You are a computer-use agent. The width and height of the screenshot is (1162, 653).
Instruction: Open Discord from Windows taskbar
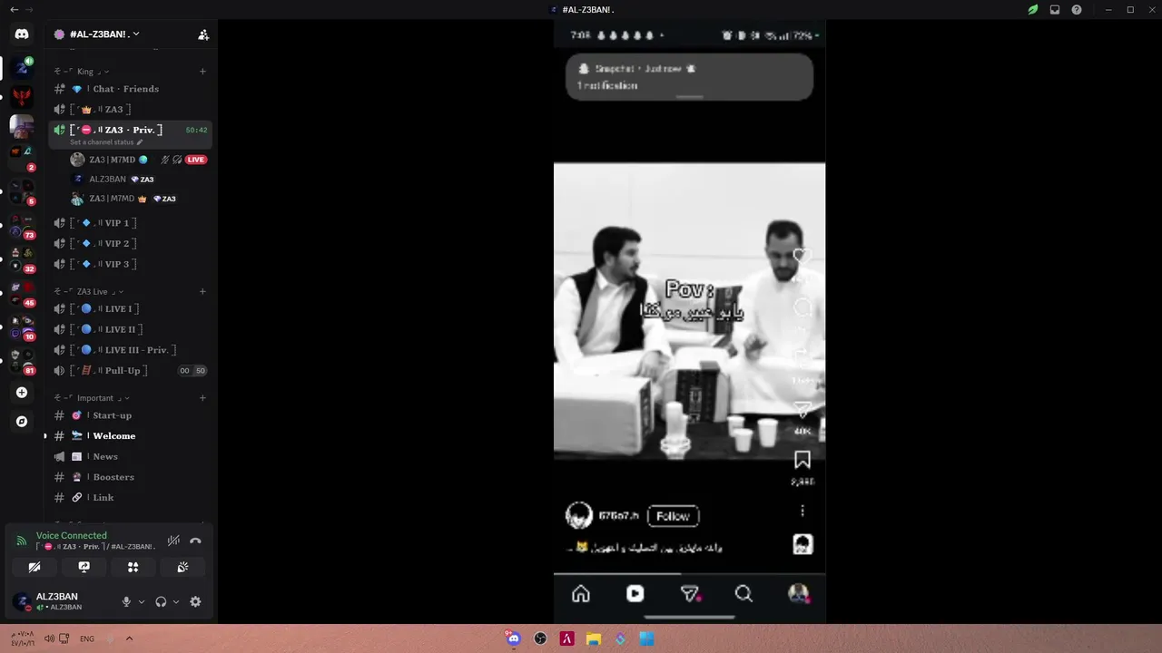coord(514,638)
